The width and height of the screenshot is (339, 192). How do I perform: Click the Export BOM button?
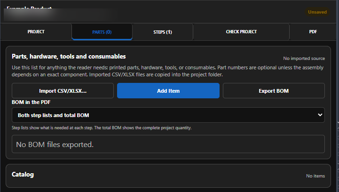coord(274,91)
